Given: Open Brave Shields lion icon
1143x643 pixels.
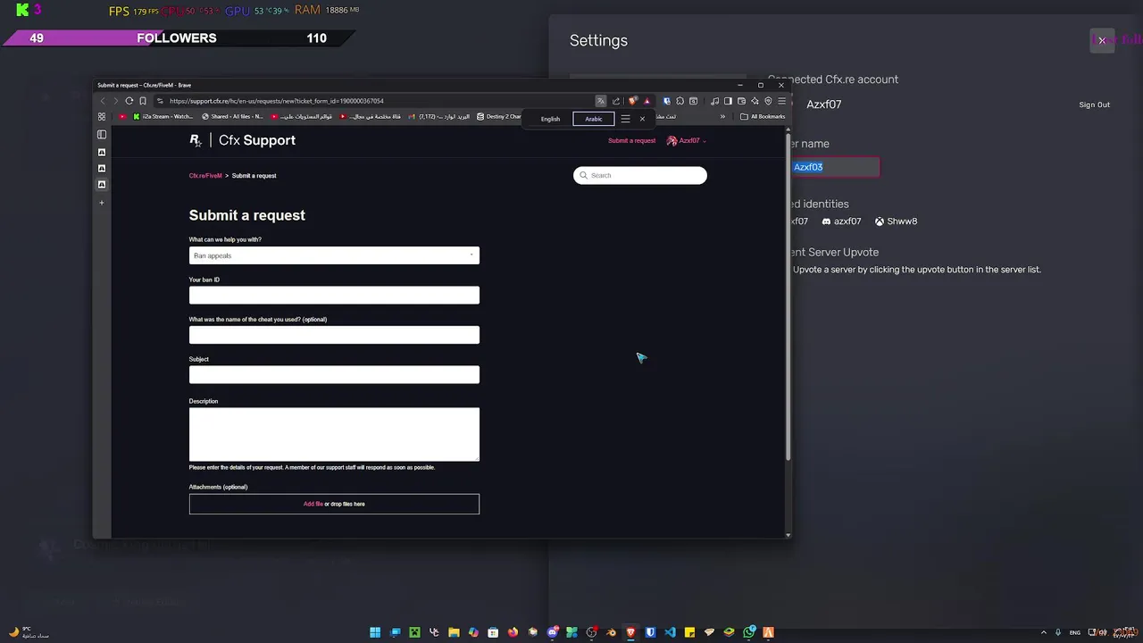Looking at the screenshot, I should [x=633, y=101].
